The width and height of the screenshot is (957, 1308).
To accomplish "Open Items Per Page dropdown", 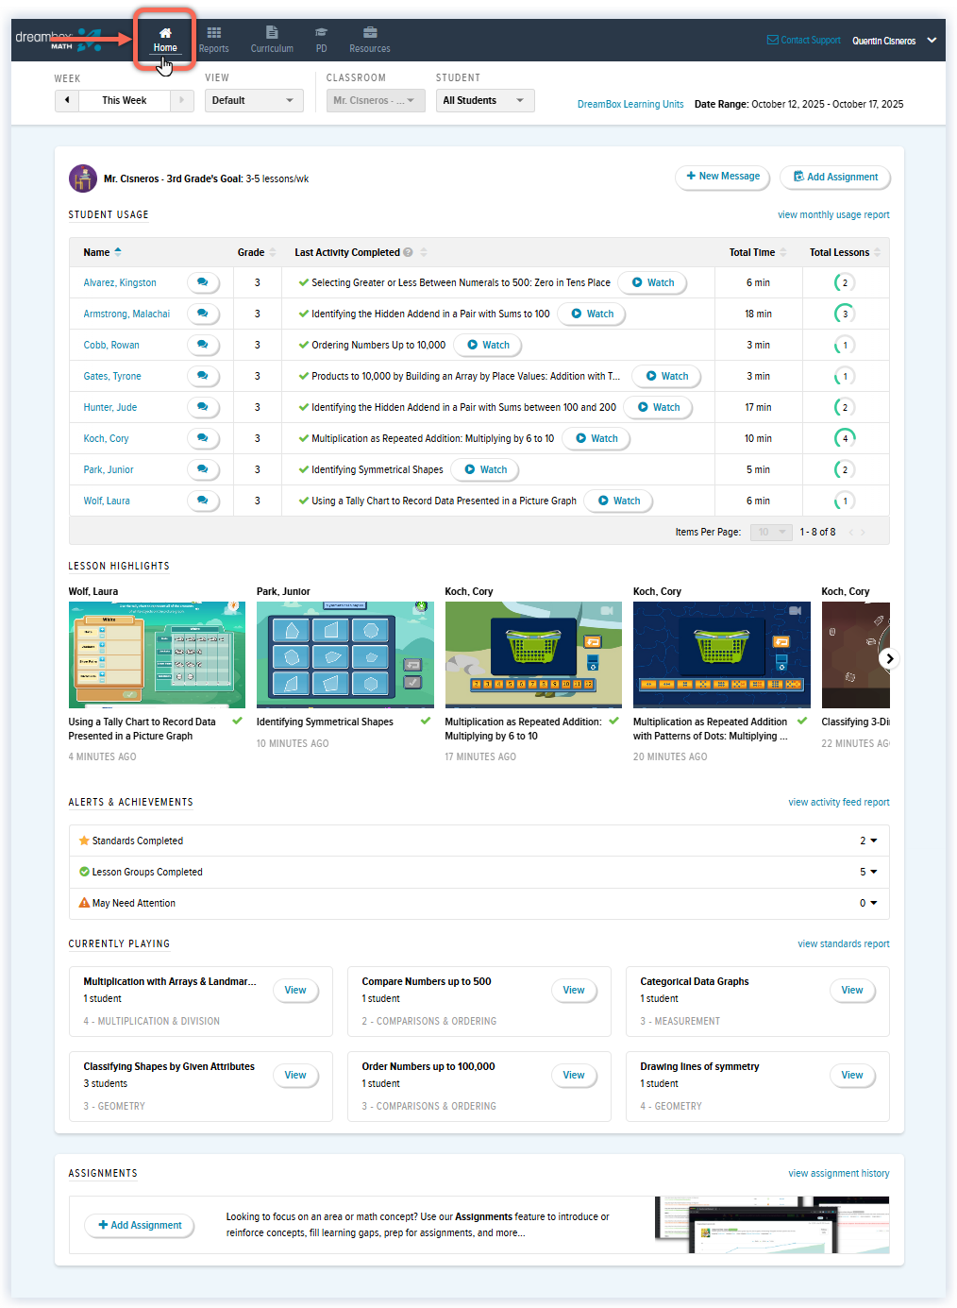I will (770, 532).
